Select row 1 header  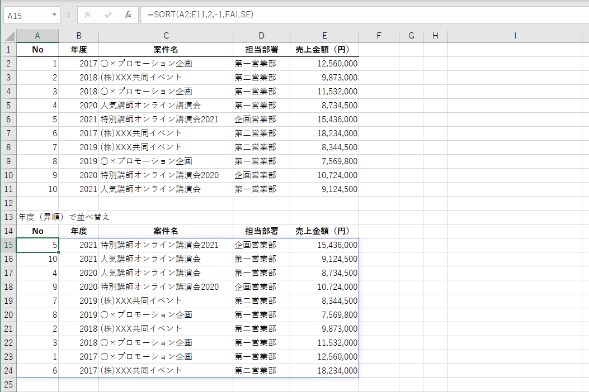[x=8, y=49]
